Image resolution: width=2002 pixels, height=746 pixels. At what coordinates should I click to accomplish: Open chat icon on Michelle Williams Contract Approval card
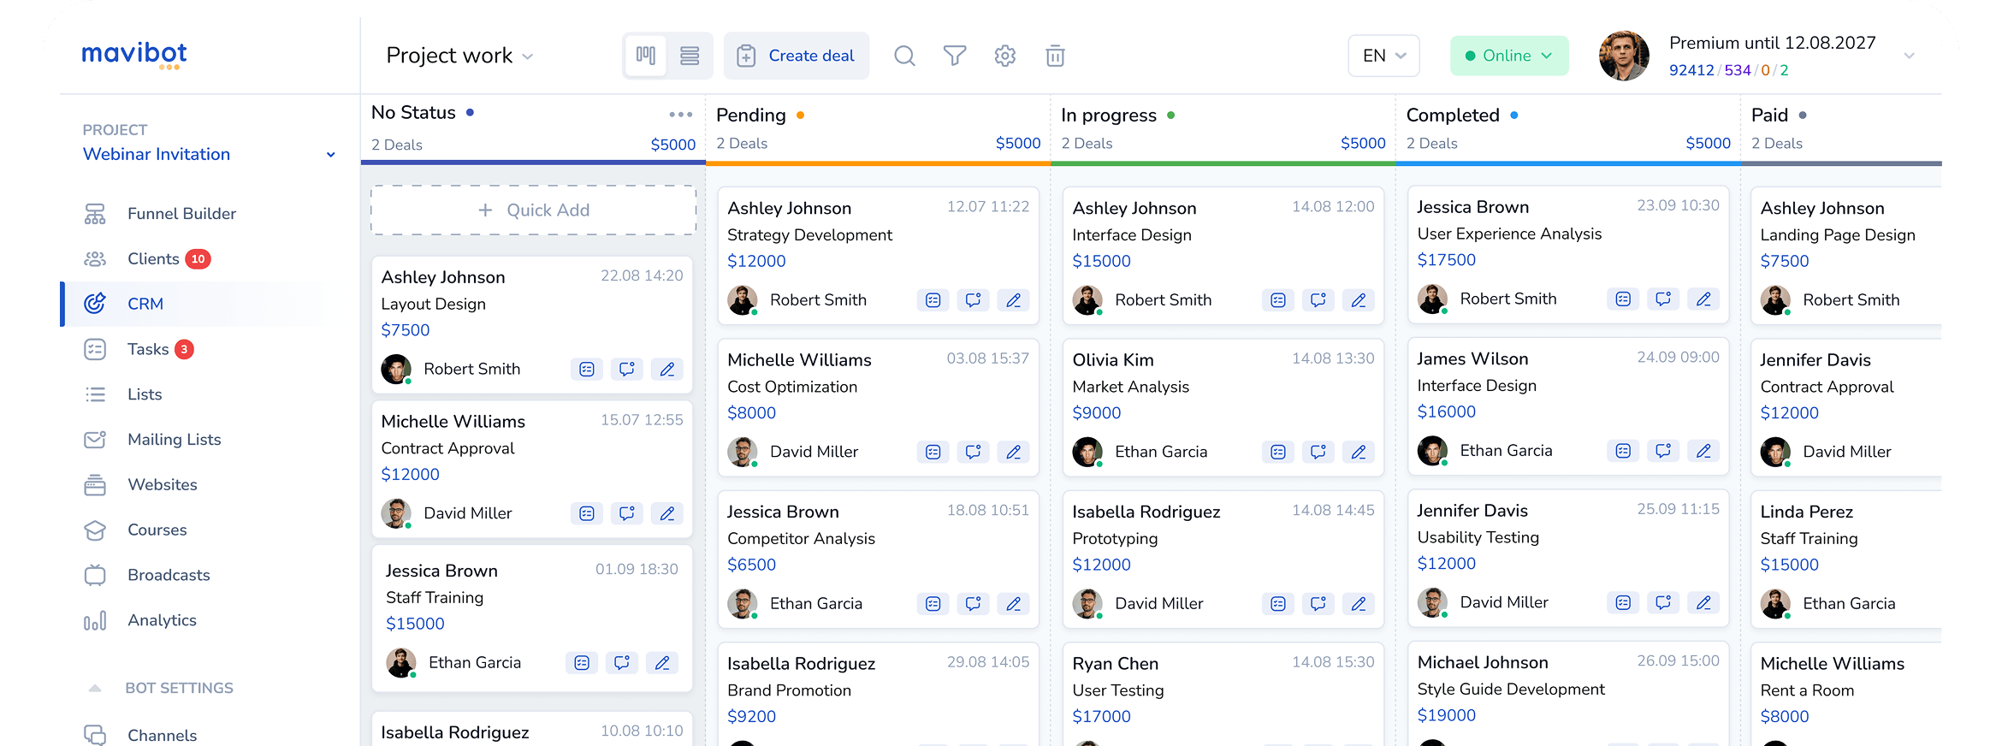click(627, 513)
